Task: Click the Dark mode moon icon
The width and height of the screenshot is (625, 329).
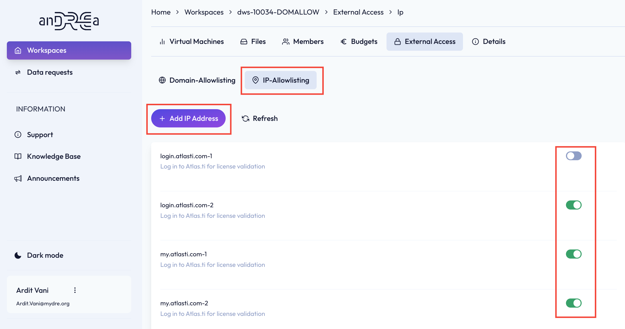Action: [x=18, y=255]
